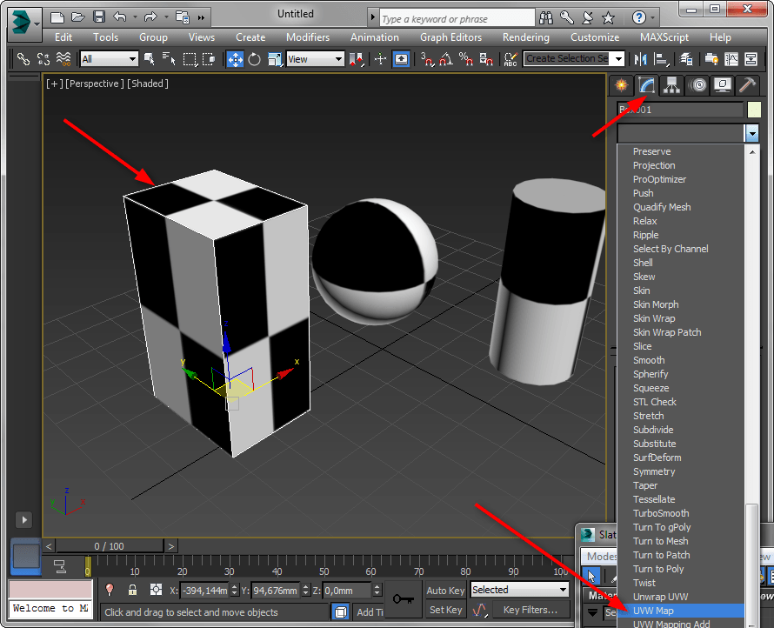
Task: Activate the Select and Rotate tool
Action: click(255, 59)
